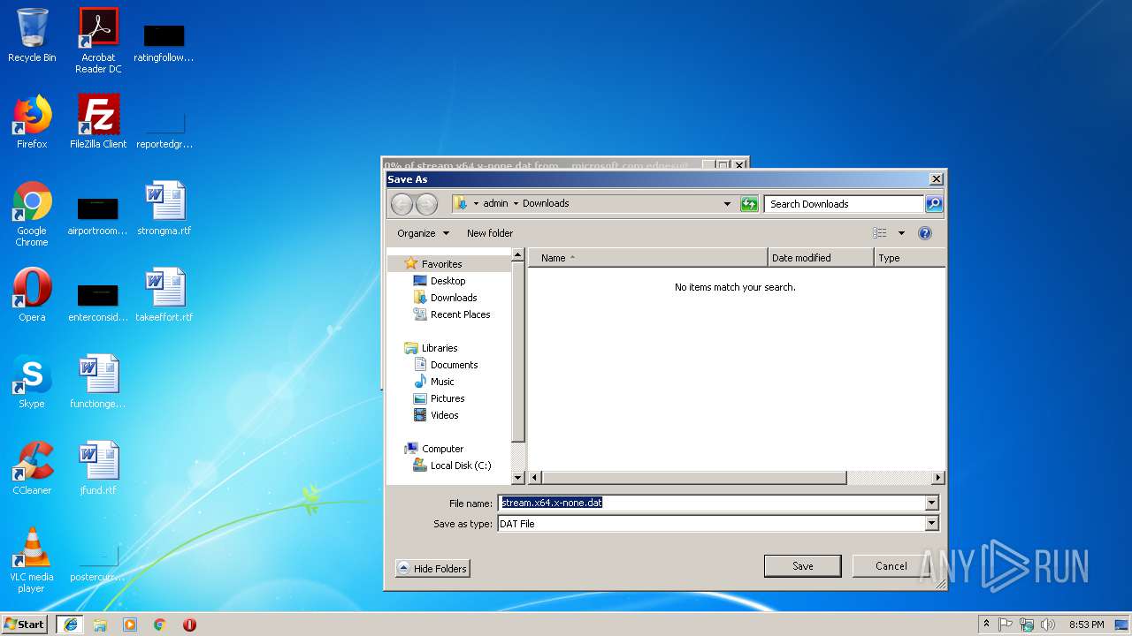
Task: Open the Recycle Bin desktop icon
Action: pos(32,37)
